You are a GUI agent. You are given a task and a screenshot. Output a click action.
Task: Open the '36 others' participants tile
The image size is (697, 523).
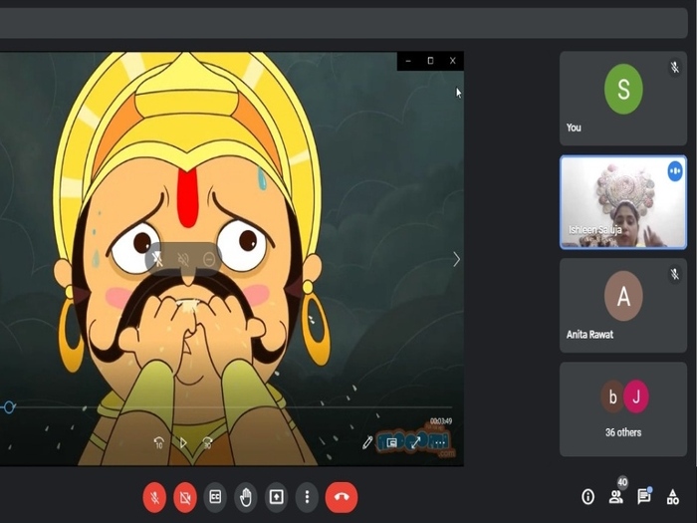click(x=623, y=409)
